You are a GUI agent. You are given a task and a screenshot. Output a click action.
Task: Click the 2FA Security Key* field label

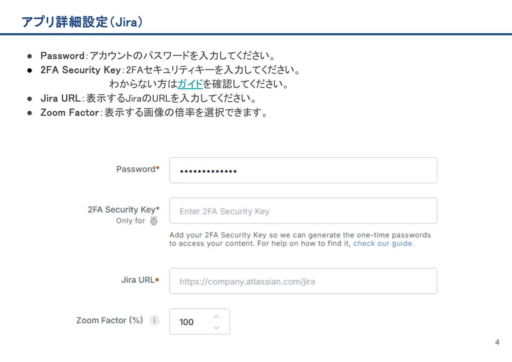(x=124, y=209)
